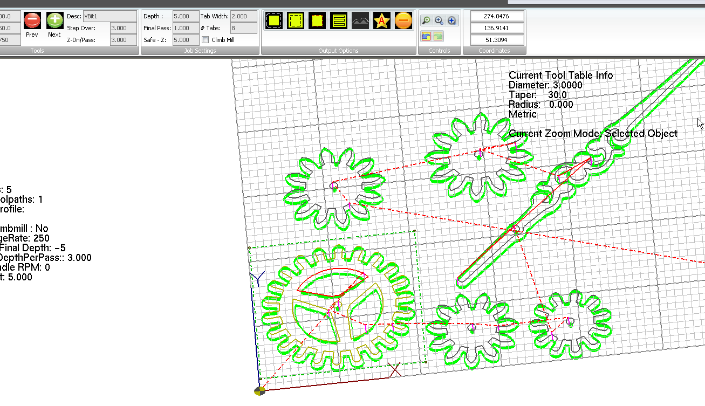
Task: Select the inside profile toolpath icon
Action: pos(296,21)
